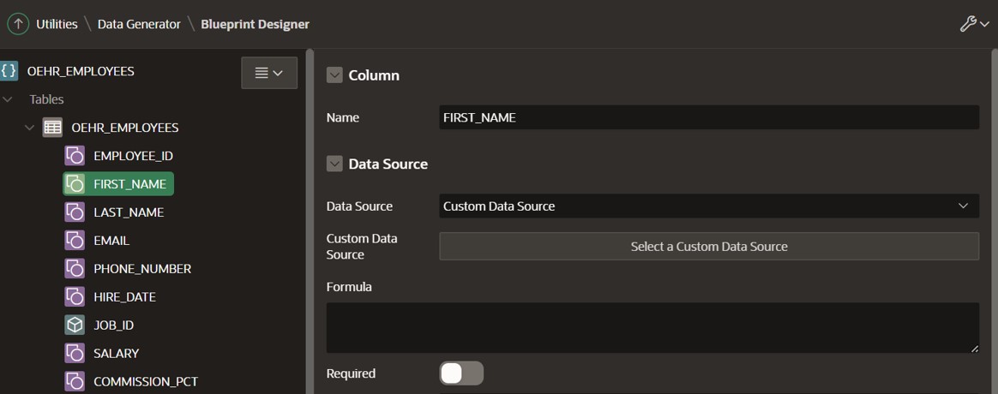Collapse the Data Source section
The width and height of the screenshot is (998, 394).
pyautogui.click(x=334, y=164)
